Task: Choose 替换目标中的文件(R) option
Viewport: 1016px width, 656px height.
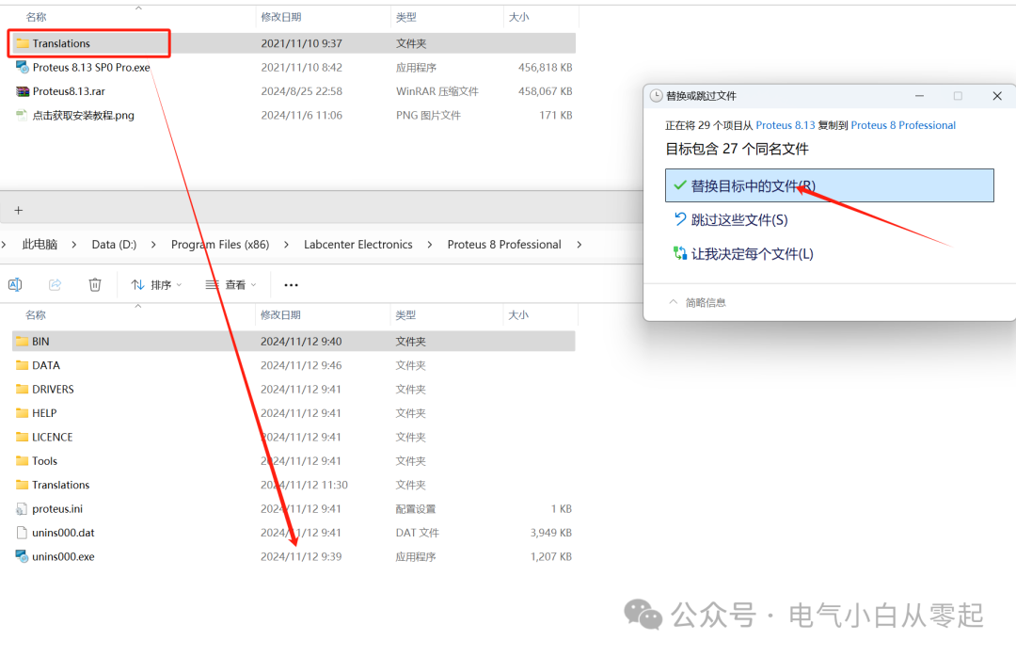Action: pyautogui.click(x=830, y=185)
